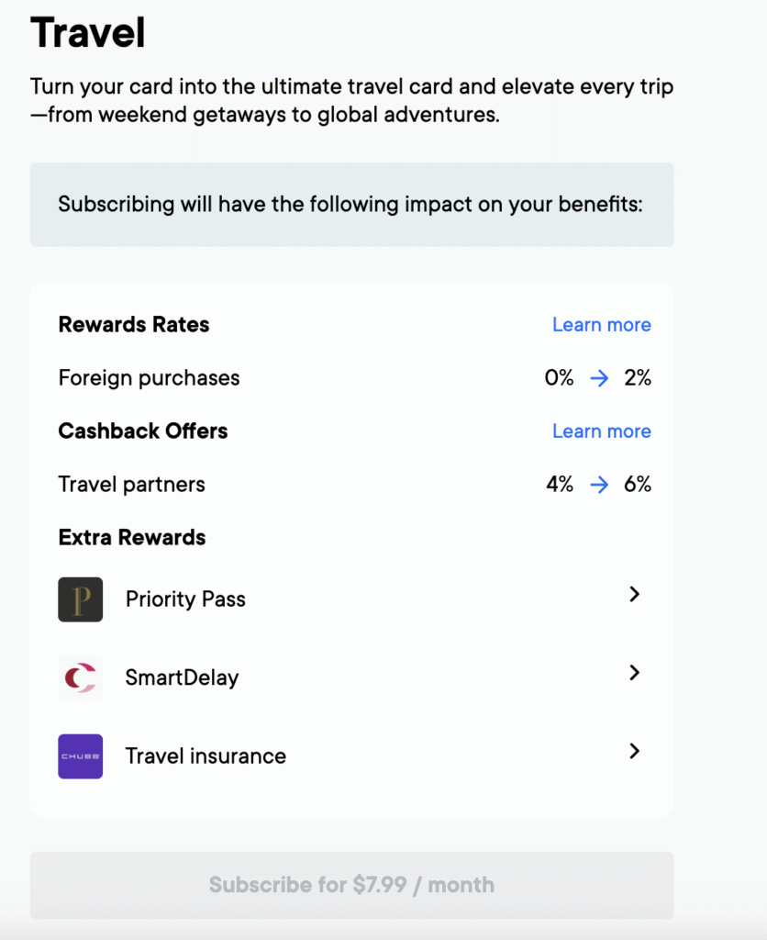Click the blue arrow beside Travel partners

point(599,485)
